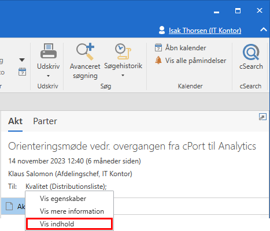Viewport: 270px width, 231px height.
Task: Switch to the Parter tab
Action: 45,121
